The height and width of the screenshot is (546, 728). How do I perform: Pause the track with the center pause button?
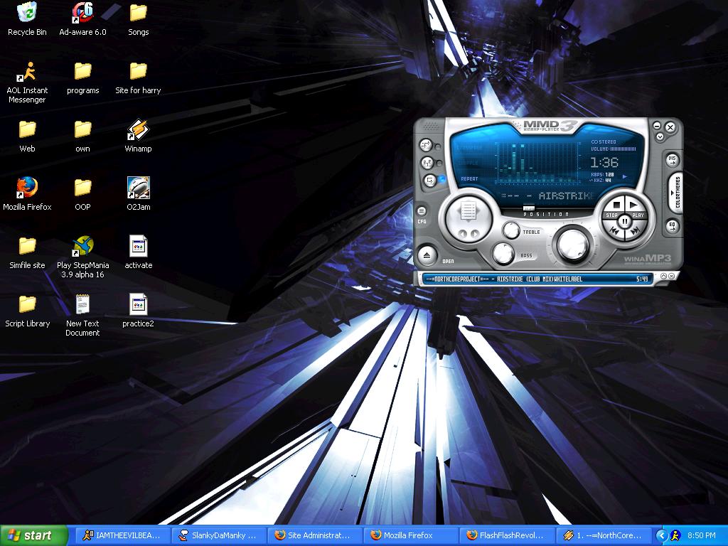coord(625,222)
